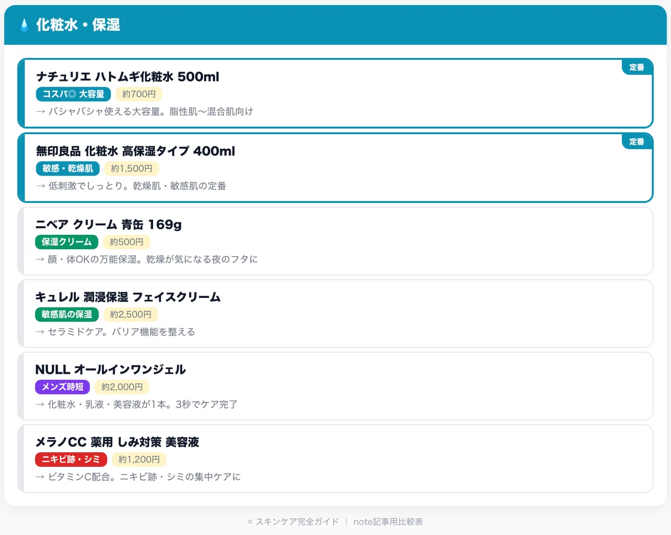Click the 約1,200円 price label
The image size is (671, 535).
[x=139, y=460]
